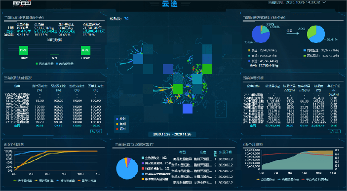347x191 pixels.
Task: Click 1,192,018 cell in freight analysis table
Action: 274,108
